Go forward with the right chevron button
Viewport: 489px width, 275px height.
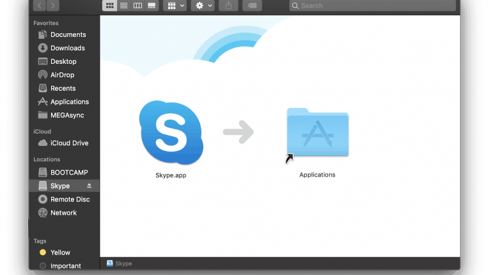pyautogui.click(x=52, y=6)
